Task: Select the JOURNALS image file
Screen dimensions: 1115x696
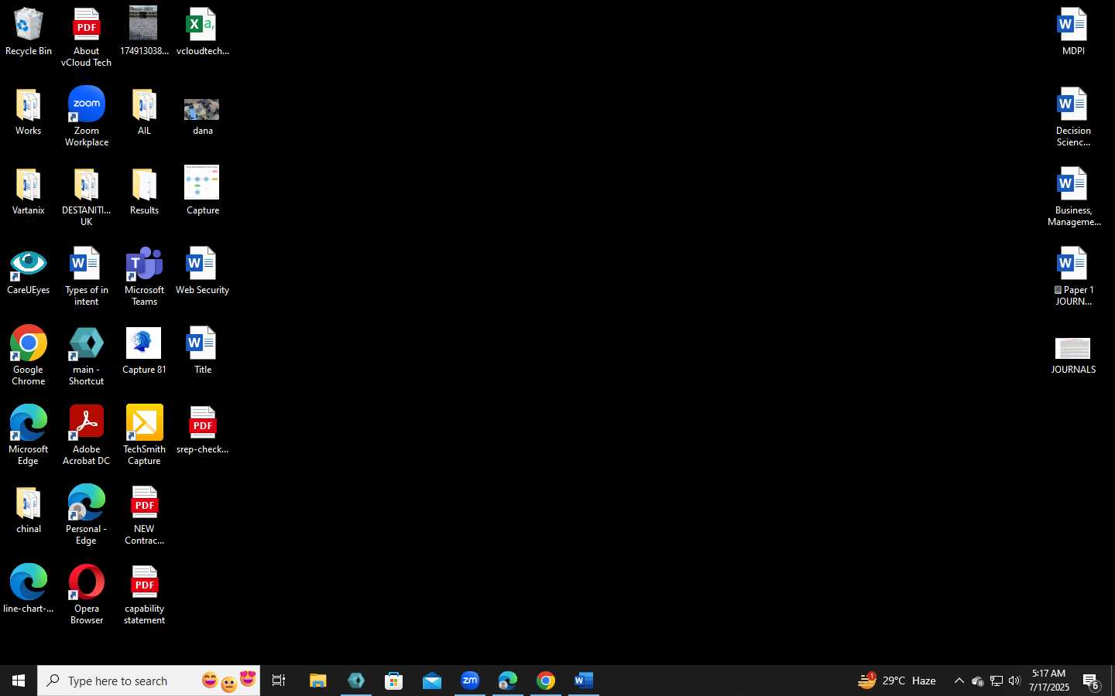Action: pyautogui.click(x=1073, y=356)
